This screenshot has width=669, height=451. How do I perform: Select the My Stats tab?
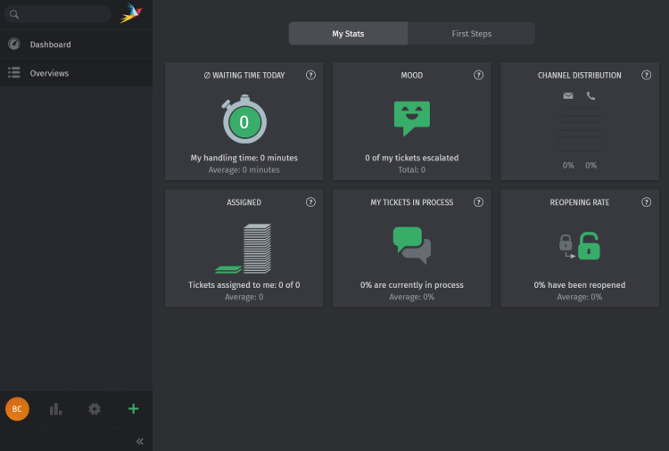pos(348,34)
